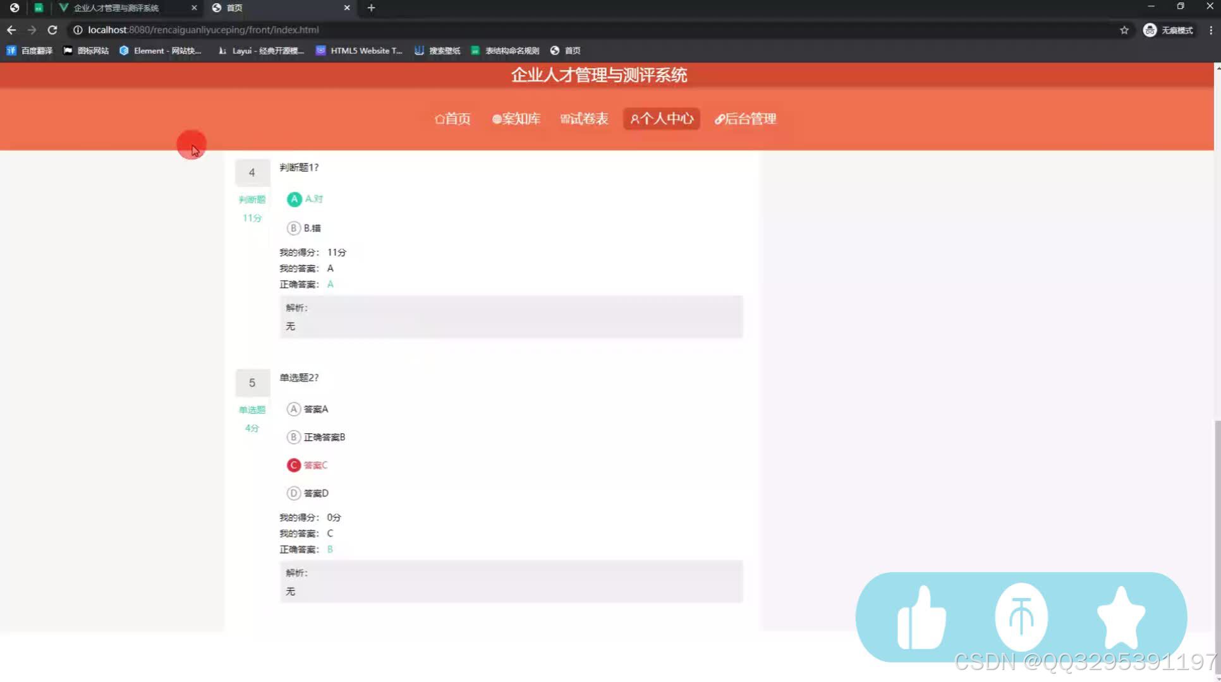Image resolution: width=1221 pixels, height=682 pixels.
Task: Open a new tab with the plus button
Action: [x=371, y=8]
